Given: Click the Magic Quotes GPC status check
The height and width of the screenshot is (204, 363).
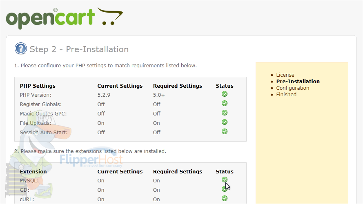Looking at the screenshot, I should [x=225, y=113].
